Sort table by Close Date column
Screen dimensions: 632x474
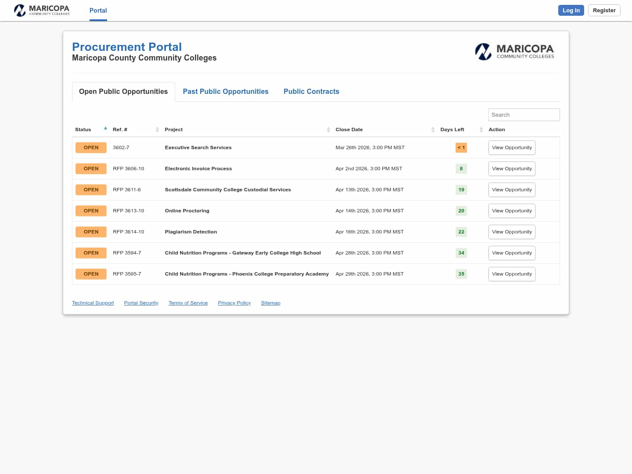pos(385,129)
